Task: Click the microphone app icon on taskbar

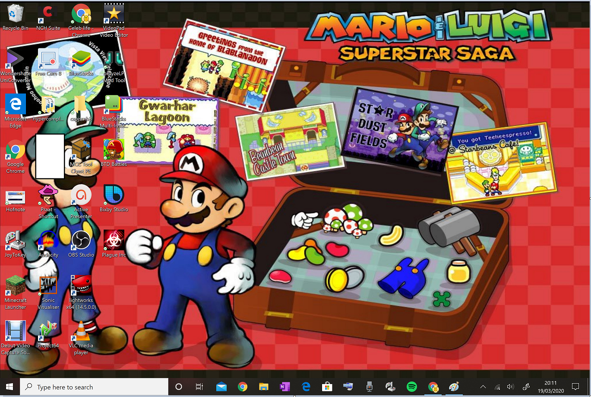Action: point(369,387)
